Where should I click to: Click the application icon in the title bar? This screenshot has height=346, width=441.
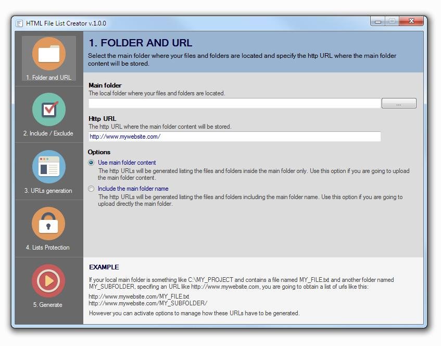tap(18, 21)
